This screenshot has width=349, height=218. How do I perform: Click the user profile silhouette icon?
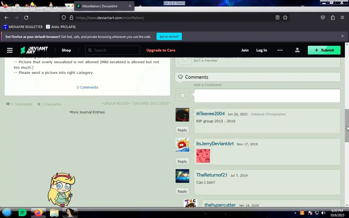pos(297,50)
